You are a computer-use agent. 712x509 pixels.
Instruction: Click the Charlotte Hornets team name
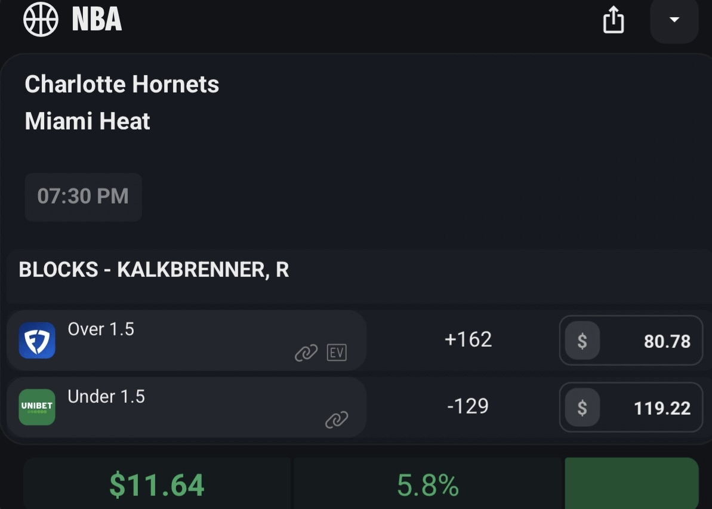click(x=122, y=84)
